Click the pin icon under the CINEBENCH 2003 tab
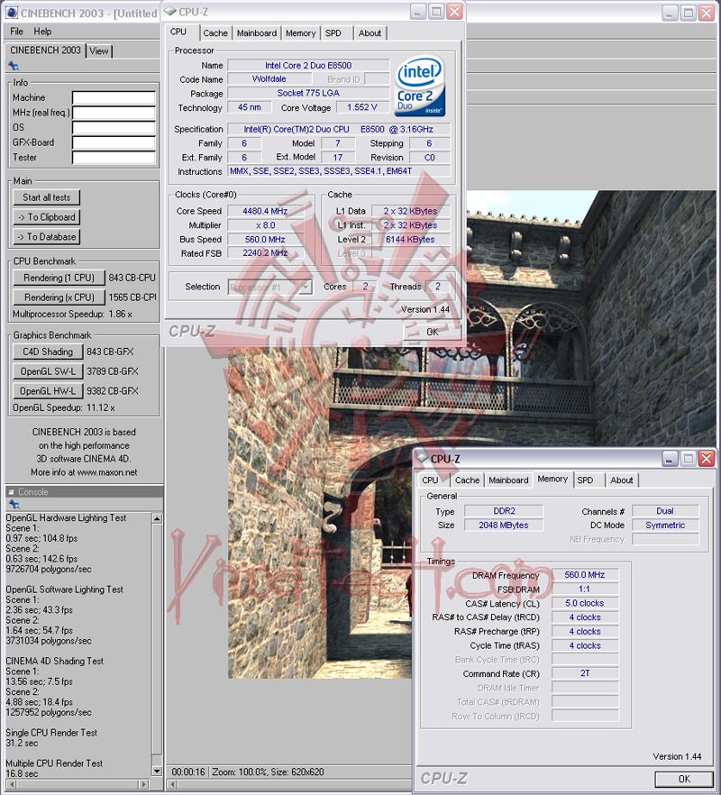Viewport: 721px width, 795px height. (x=14, y=66)
